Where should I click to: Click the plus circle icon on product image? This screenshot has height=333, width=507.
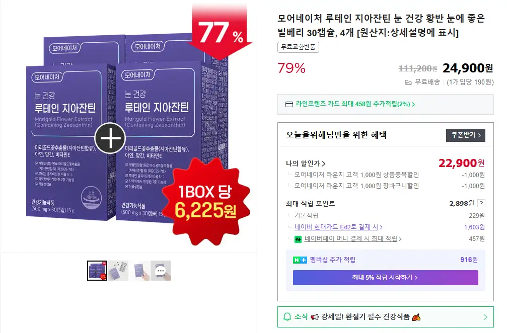(110, 138)
